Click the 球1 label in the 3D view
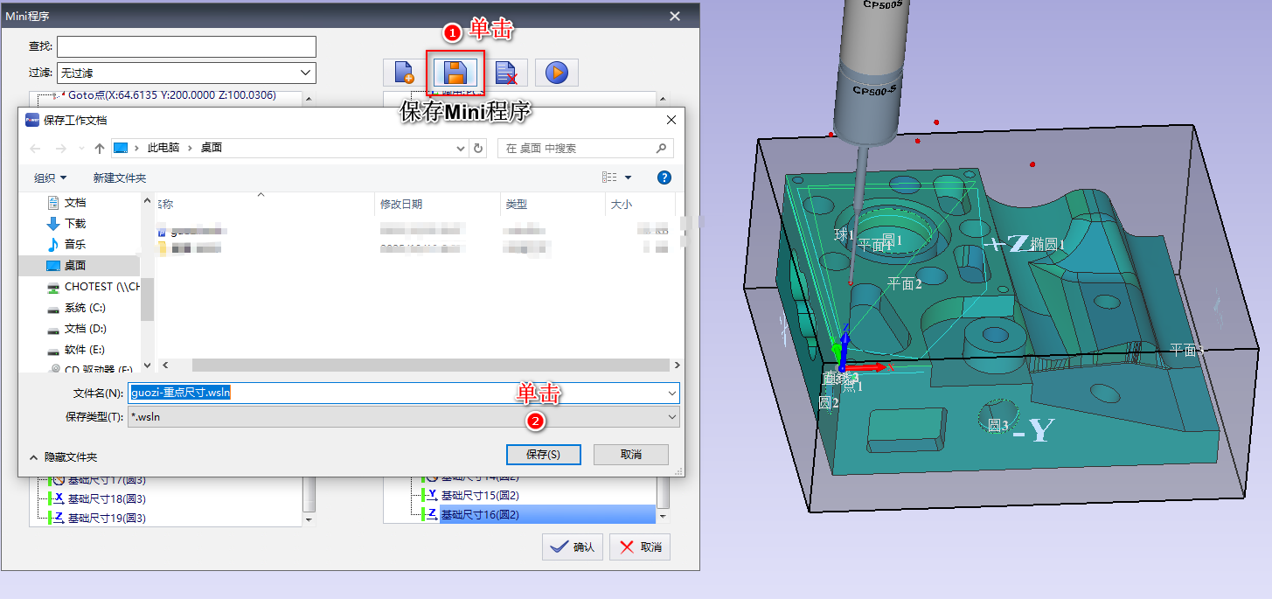This screenshot has height=599, width=1272. (x=844, y=234)
